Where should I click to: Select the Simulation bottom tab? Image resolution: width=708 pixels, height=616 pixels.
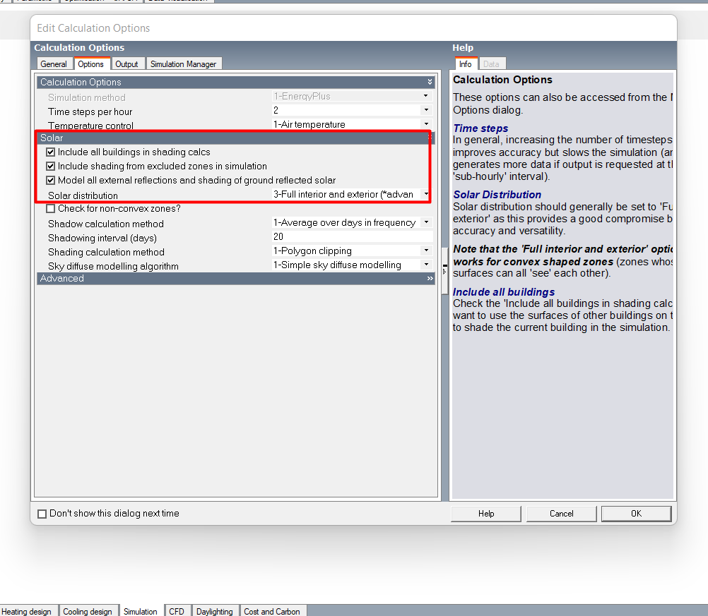pos(141,611)
